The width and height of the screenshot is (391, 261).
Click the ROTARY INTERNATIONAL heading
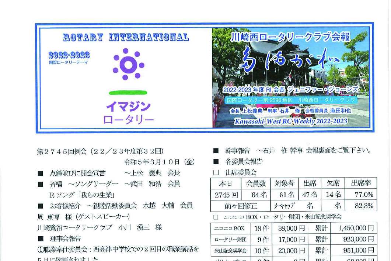coord(126,37)
